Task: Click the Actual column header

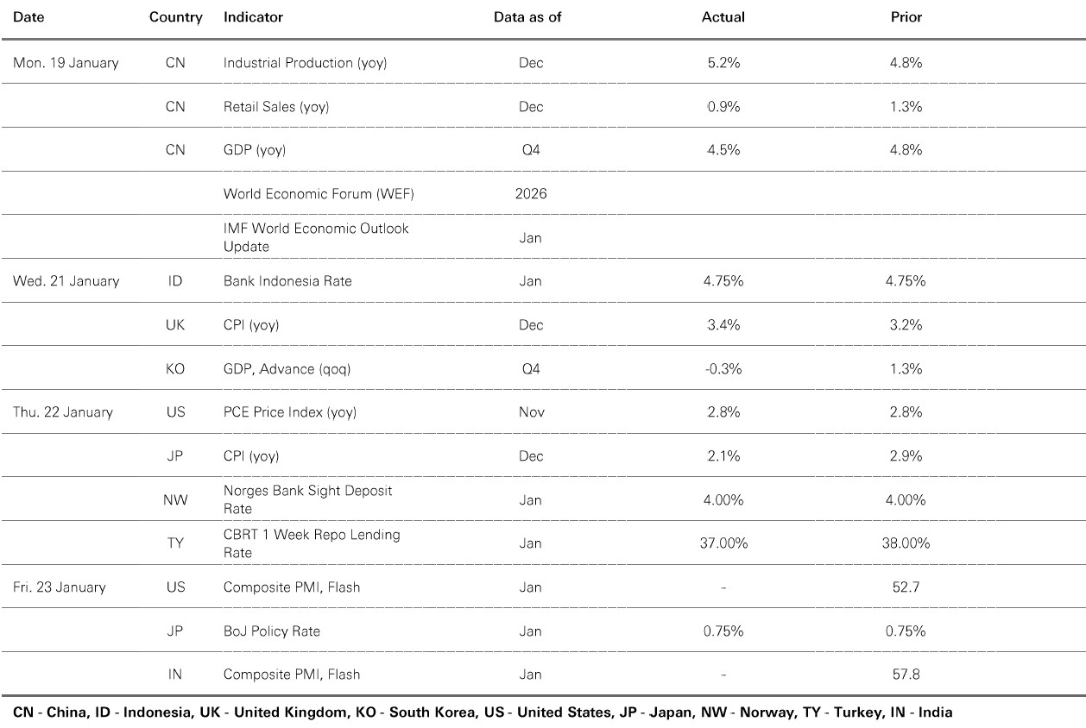Action: coord(723,17)
